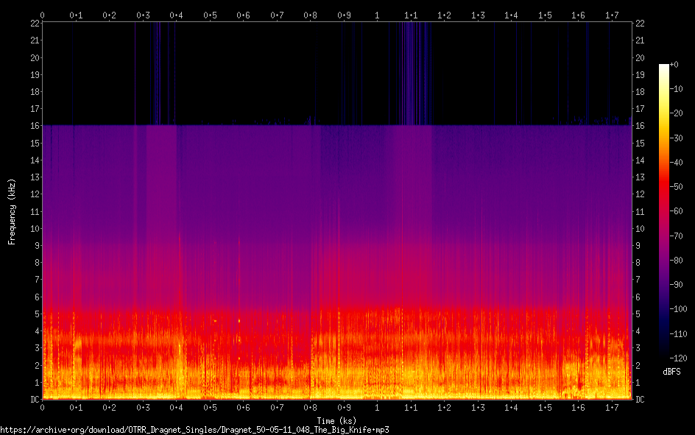This screenshot has width=695, height=435.
Task: Click the "Frequency (kHz)" axis title
Action: 11,211
